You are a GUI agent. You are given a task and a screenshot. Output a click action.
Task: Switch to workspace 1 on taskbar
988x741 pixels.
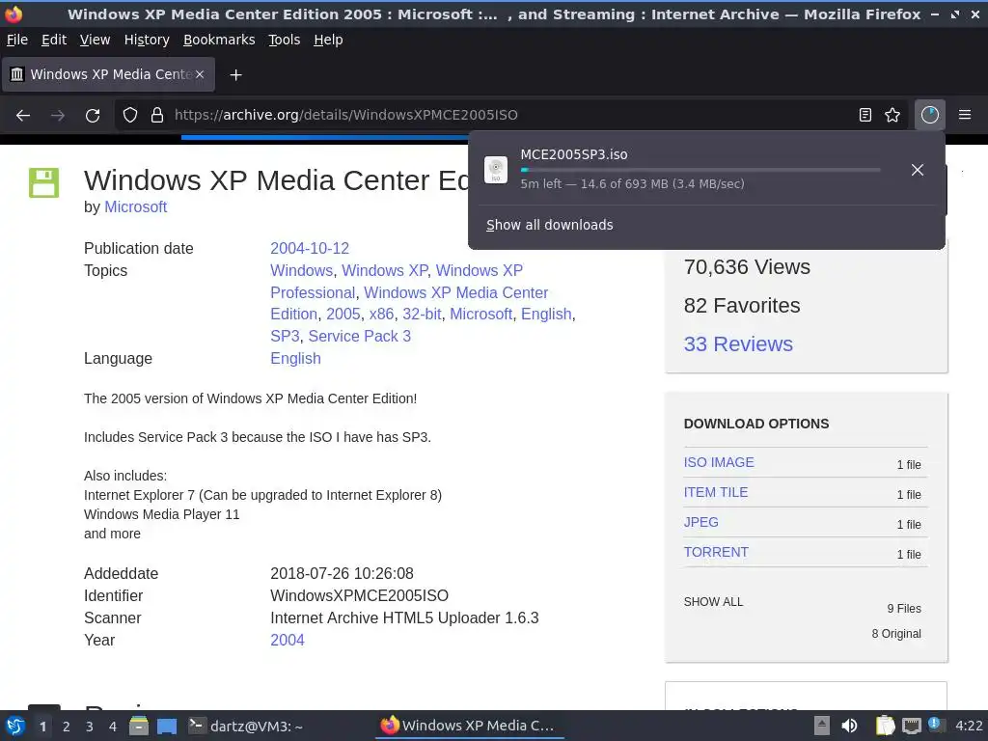coord(42,727)
